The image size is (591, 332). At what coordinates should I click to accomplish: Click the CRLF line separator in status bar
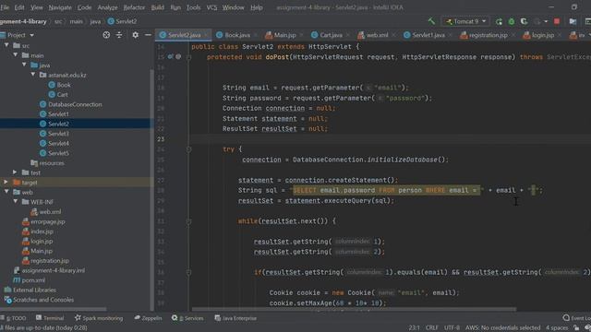[x=432, y=328]
